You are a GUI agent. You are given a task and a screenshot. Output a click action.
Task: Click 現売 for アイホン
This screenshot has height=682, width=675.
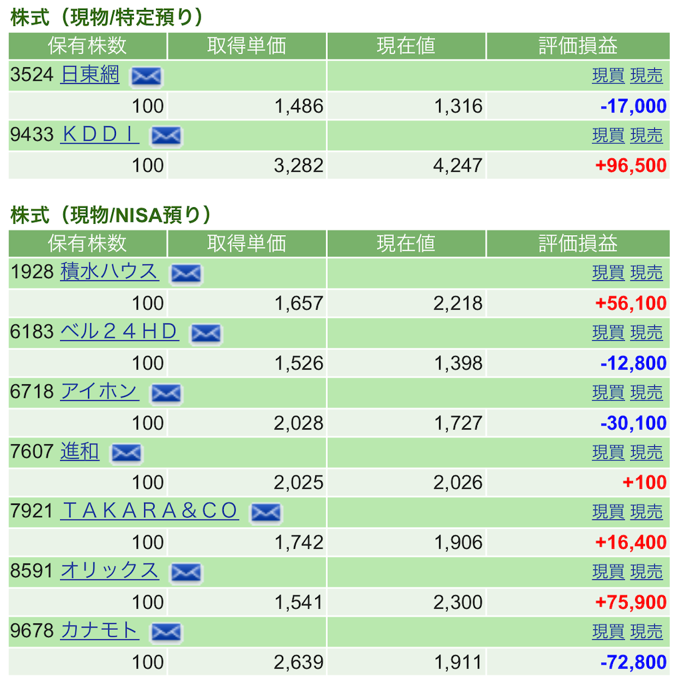[647, 393]
